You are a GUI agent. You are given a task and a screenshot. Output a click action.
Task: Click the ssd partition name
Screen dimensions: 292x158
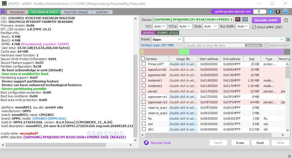tap(150, 124)
